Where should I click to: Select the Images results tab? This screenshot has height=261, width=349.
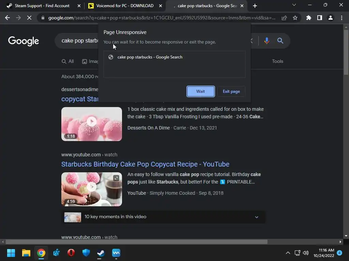(x=90, y=61)
